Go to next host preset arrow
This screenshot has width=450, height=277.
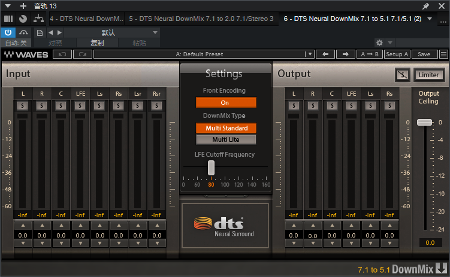pos(59,33)
